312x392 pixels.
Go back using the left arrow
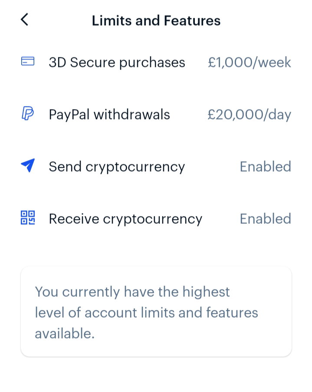pos(25,20)
